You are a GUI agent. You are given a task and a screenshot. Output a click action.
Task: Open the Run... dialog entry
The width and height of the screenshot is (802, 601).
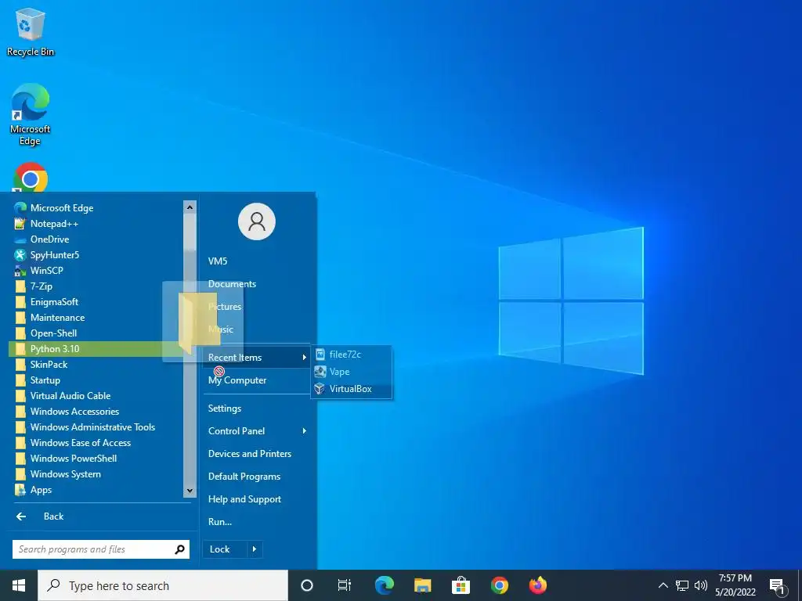click(x=220, y=522)
